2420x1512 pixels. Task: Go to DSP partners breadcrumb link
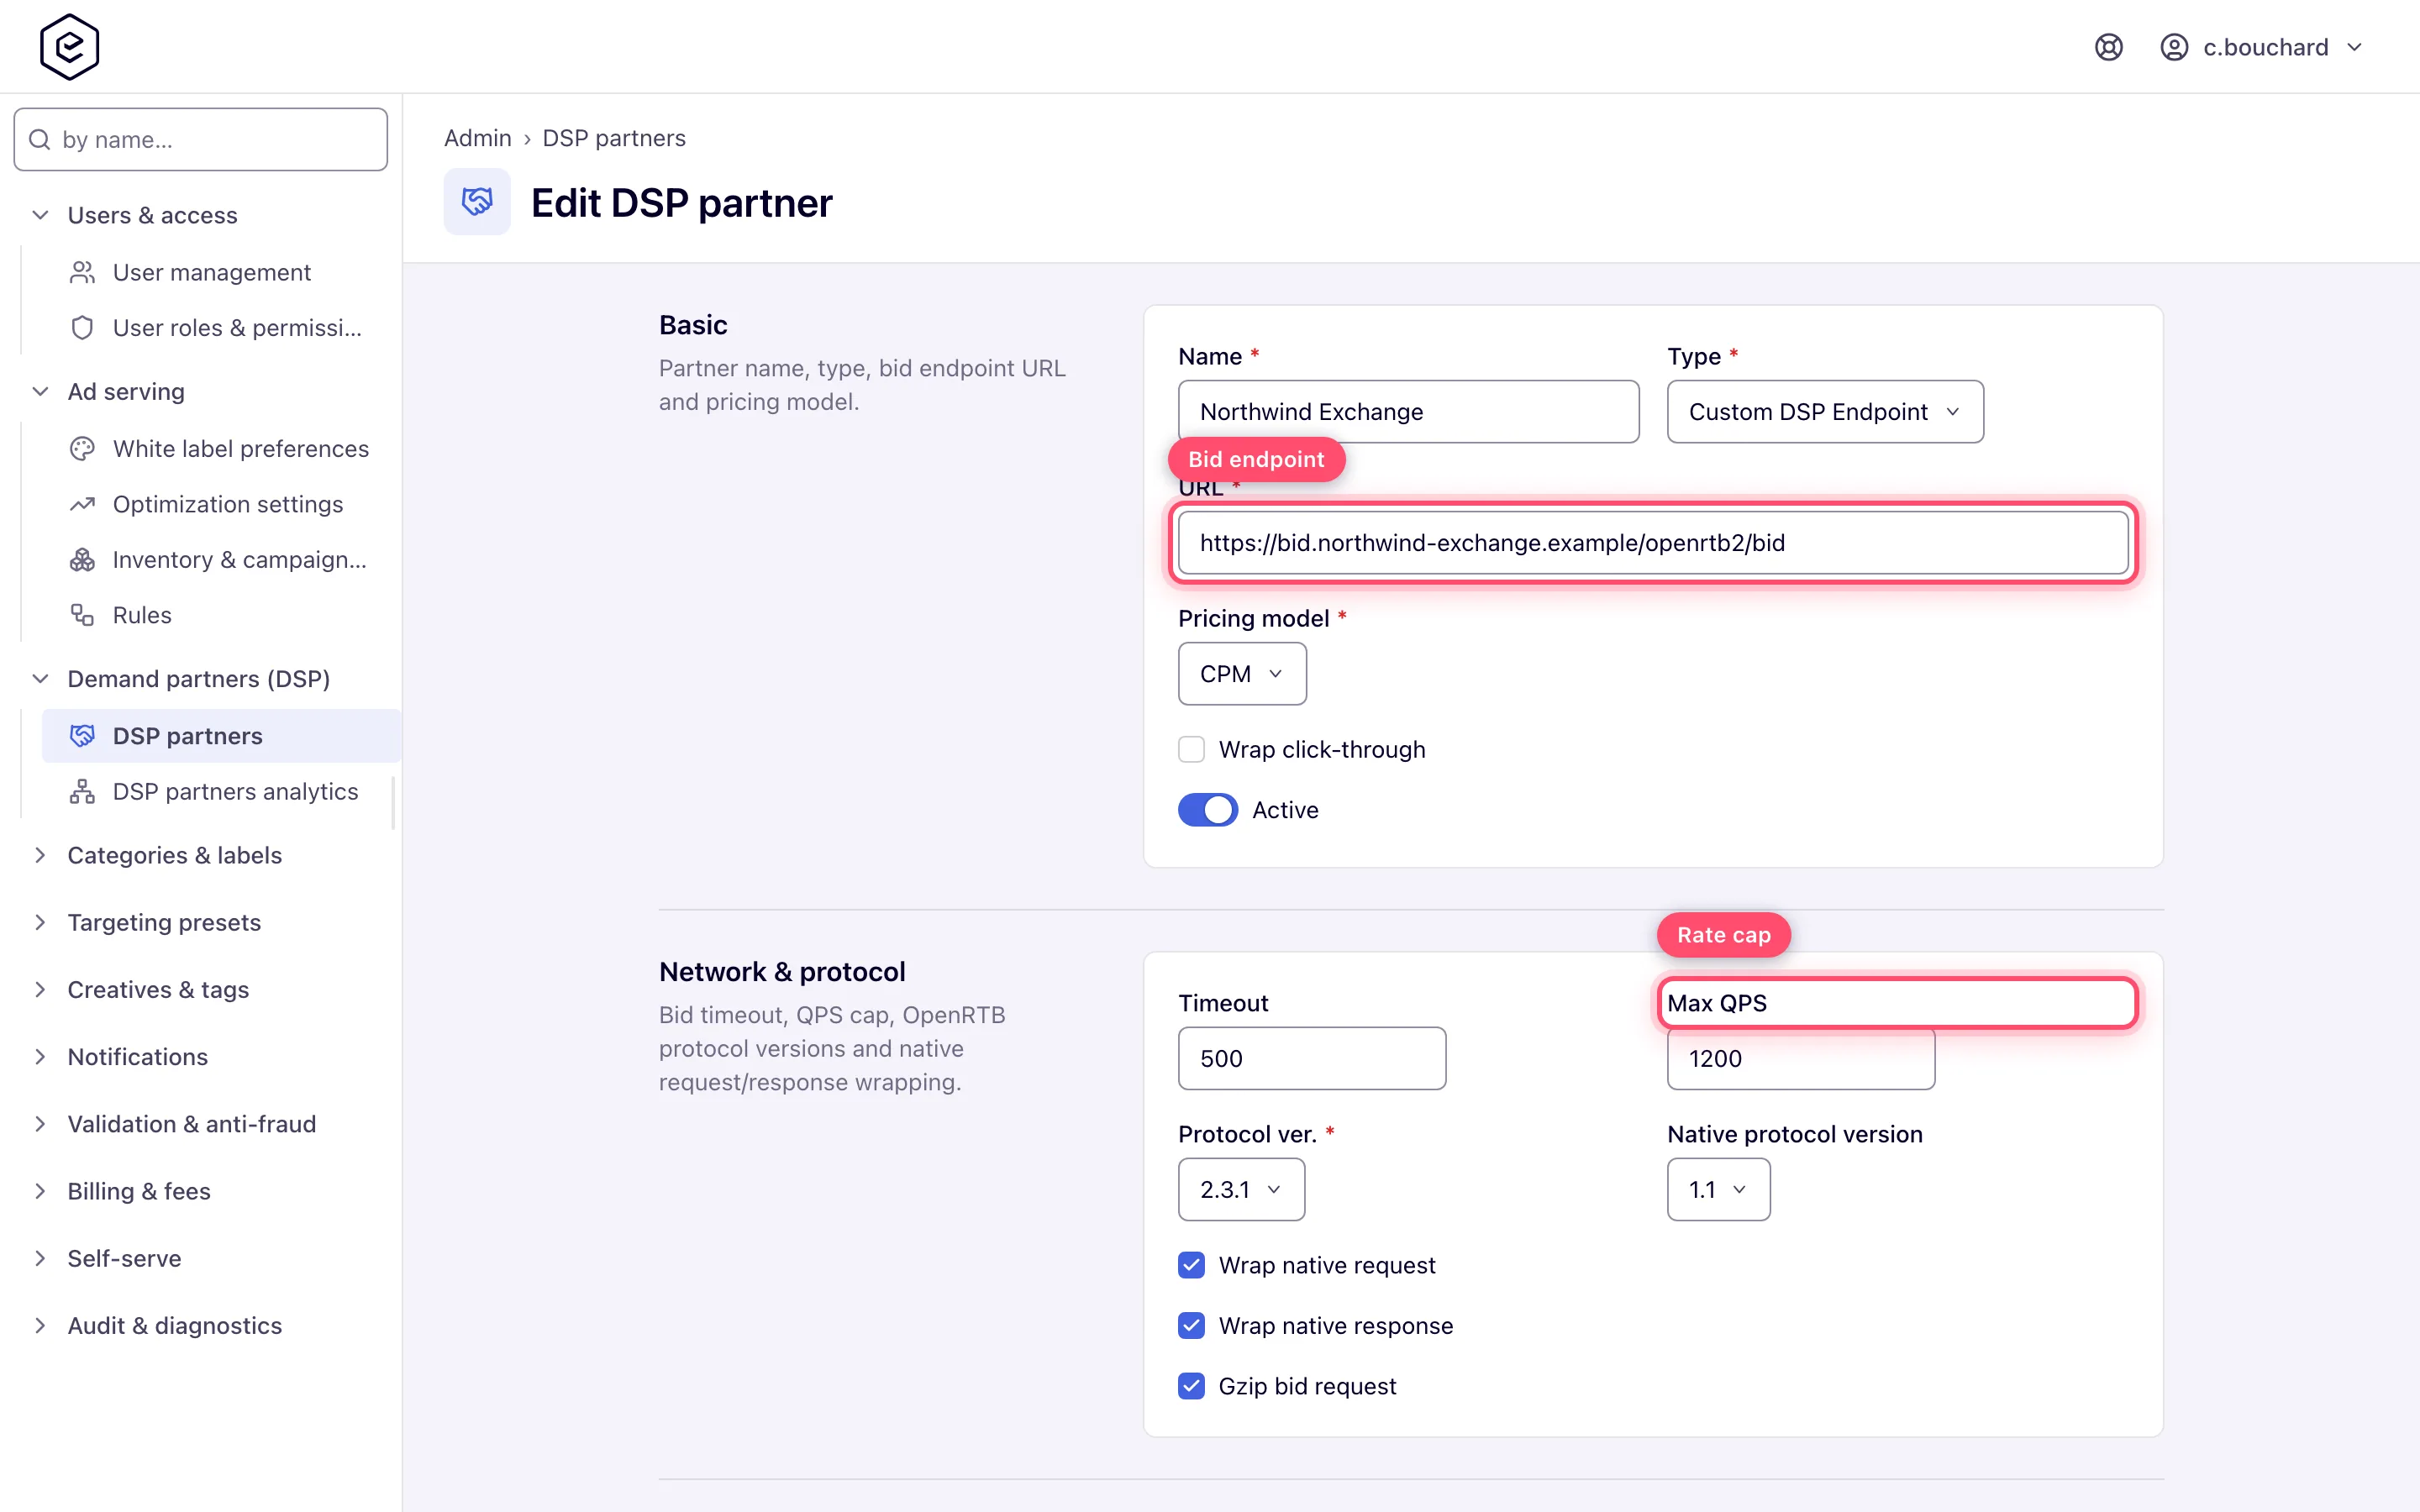click(x=614, y=138)
